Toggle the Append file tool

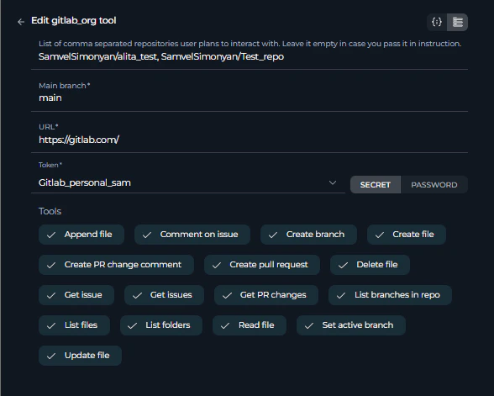pos(81,235)
